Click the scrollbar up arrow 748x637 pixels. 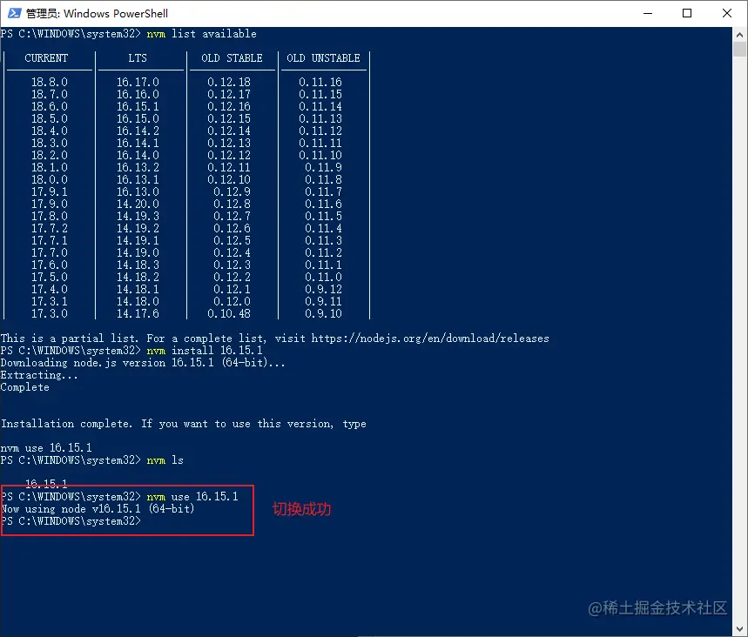click(740, 34)
